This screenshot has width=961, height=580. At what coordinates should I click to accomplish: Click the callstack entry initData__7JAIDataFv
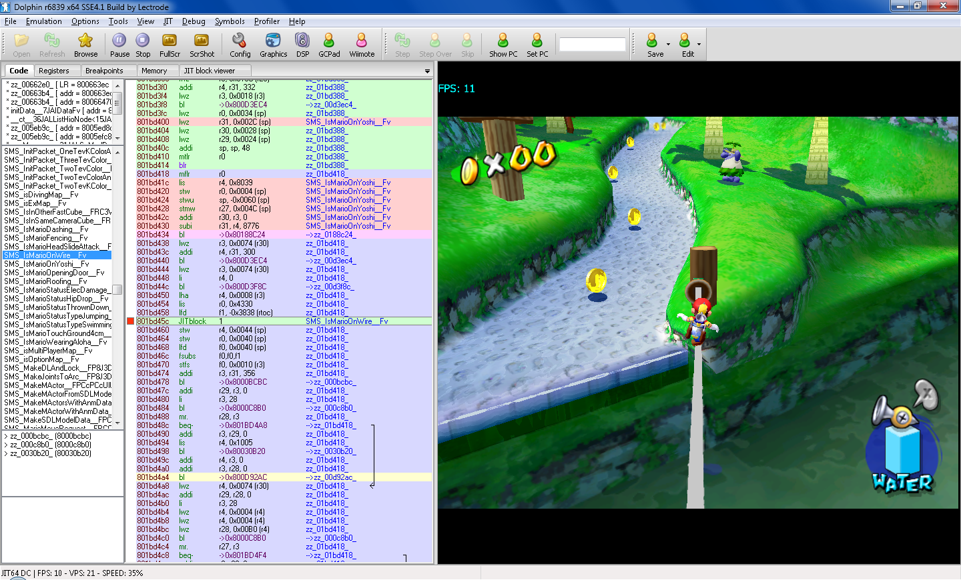tap(57, 111)
